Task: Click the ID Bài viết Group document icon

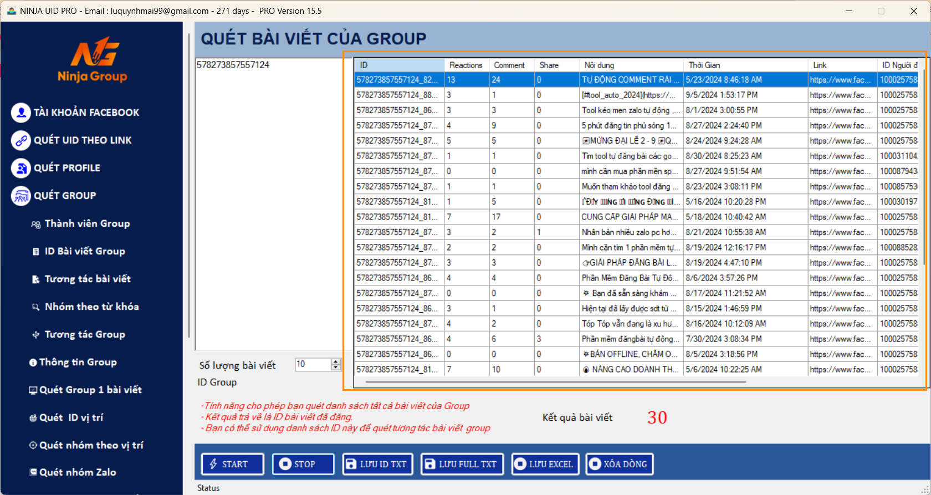Action: [36, 252]
